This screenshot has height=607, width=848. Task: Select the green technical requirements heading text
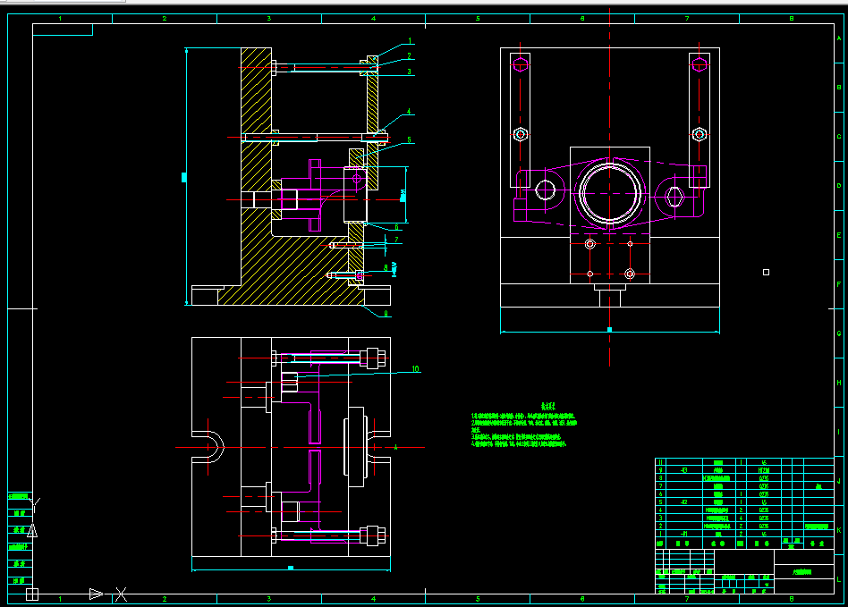pyautogui.click(x=548, y=405)
